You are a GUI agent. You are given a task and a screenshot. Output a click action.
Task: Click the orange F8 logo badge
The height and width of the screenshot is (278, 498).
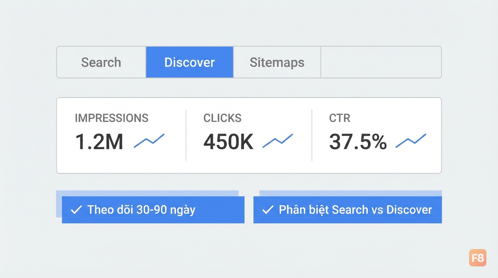(x=478, y=258)
